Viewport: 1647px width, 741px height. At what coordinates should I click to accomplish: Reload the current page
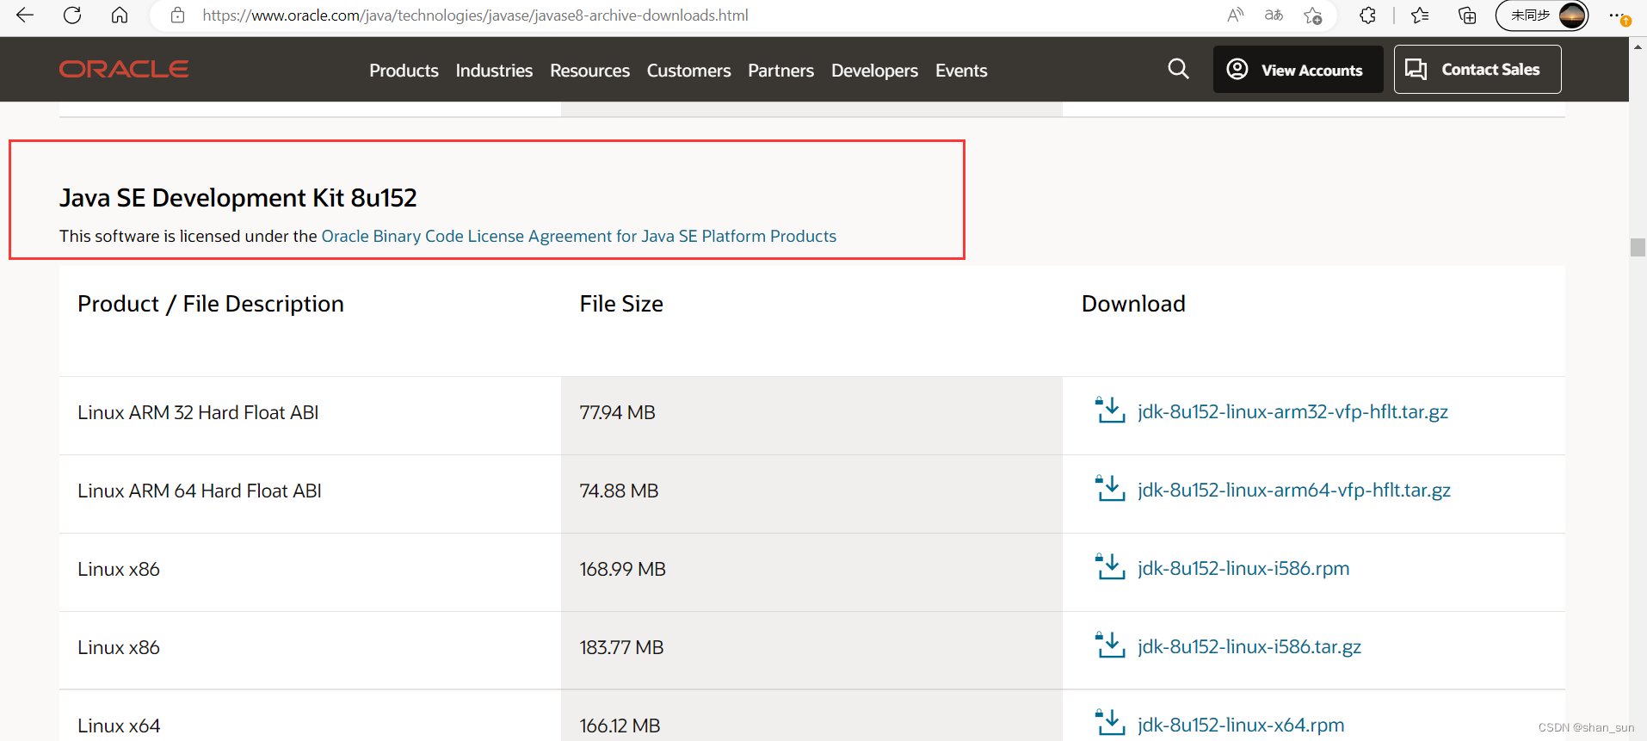click(x=72, y=15)
